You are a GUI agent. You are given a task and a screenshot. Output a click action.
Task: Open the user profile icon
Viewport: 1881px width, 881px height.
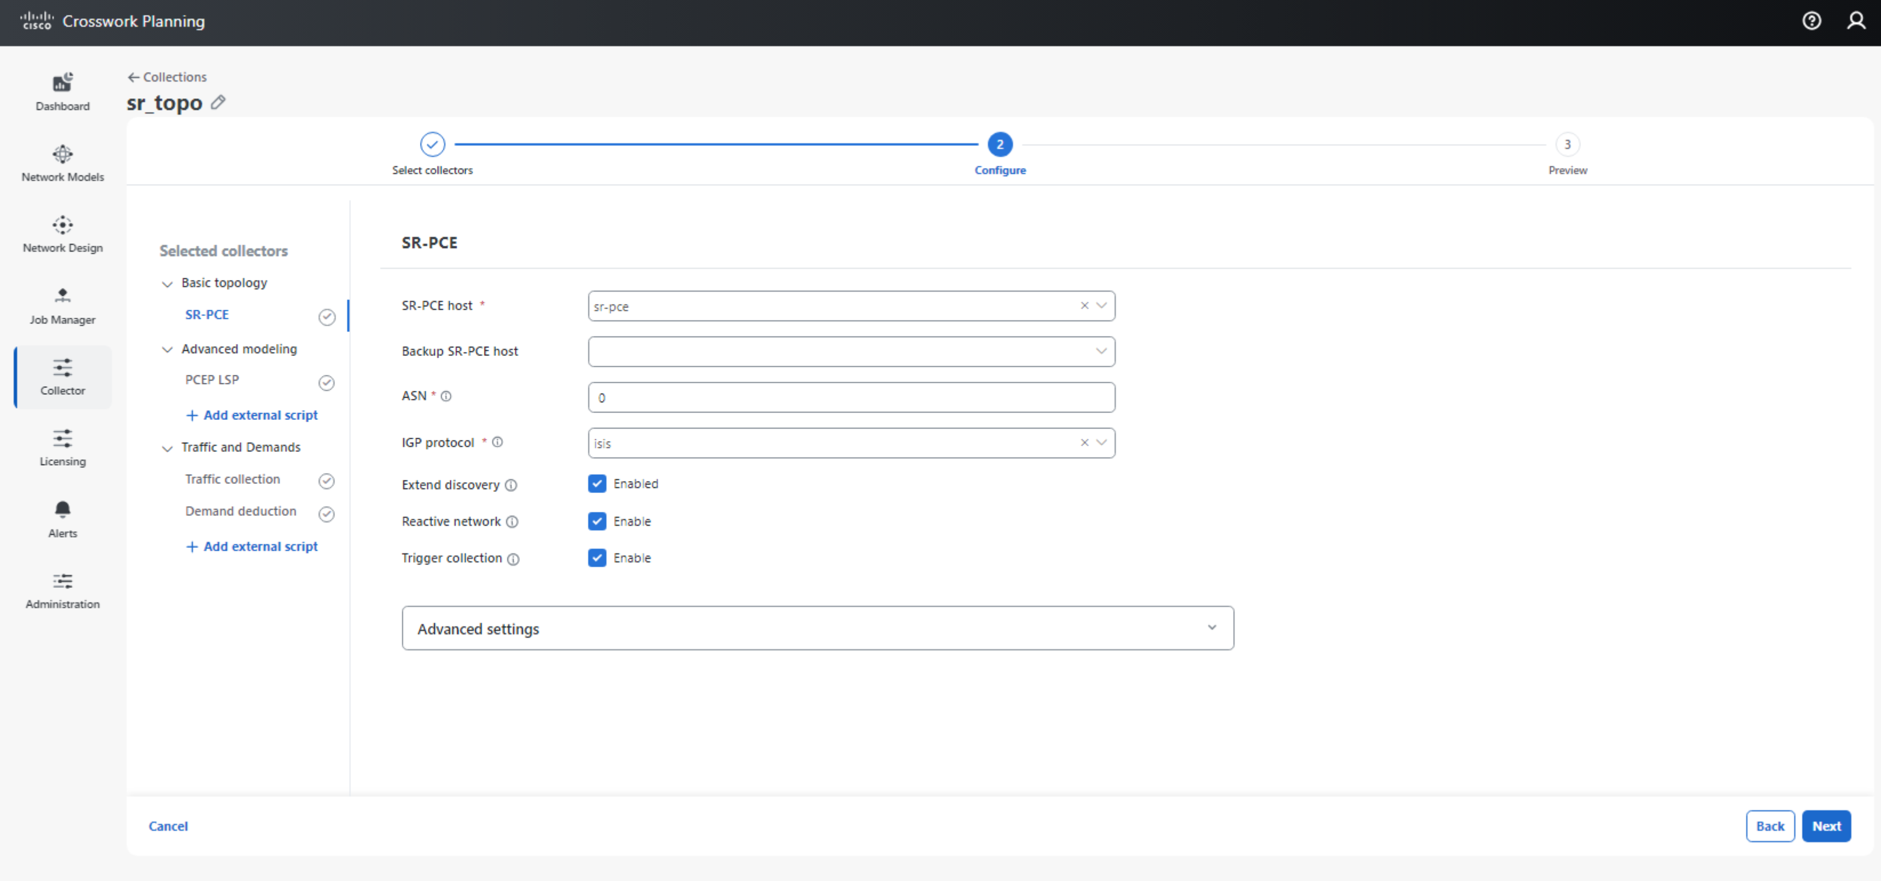point(1855,21)
